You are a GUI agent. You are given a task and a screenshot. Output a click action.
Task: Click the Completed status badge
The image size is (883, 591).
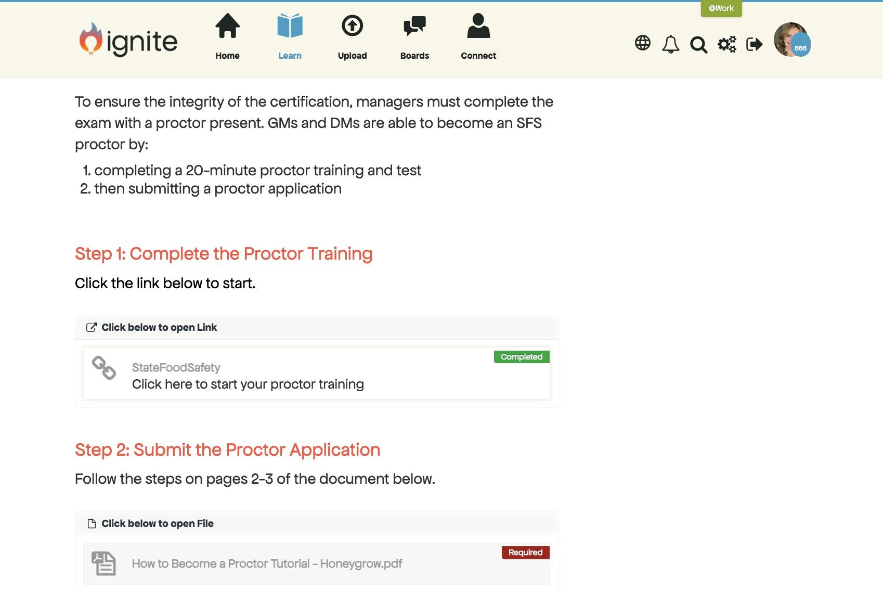[522, 357]
